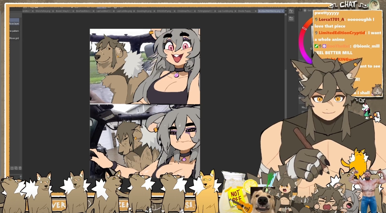Click the trash icon in the sub tool panel

coord(20,168)
